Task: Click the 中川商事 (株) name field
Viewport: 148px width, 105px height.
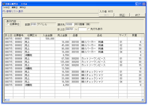Action: point(87,24)
